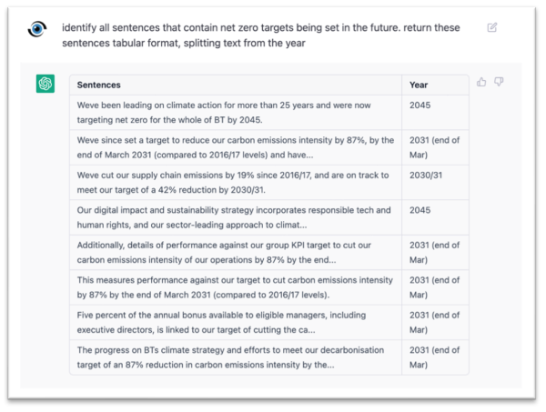The height and width of the screenshot is (412, 546).
Task: Click the year cell beside 'Our digital impact' sentence
Action: pyautogui.click(x=422, y=210)
